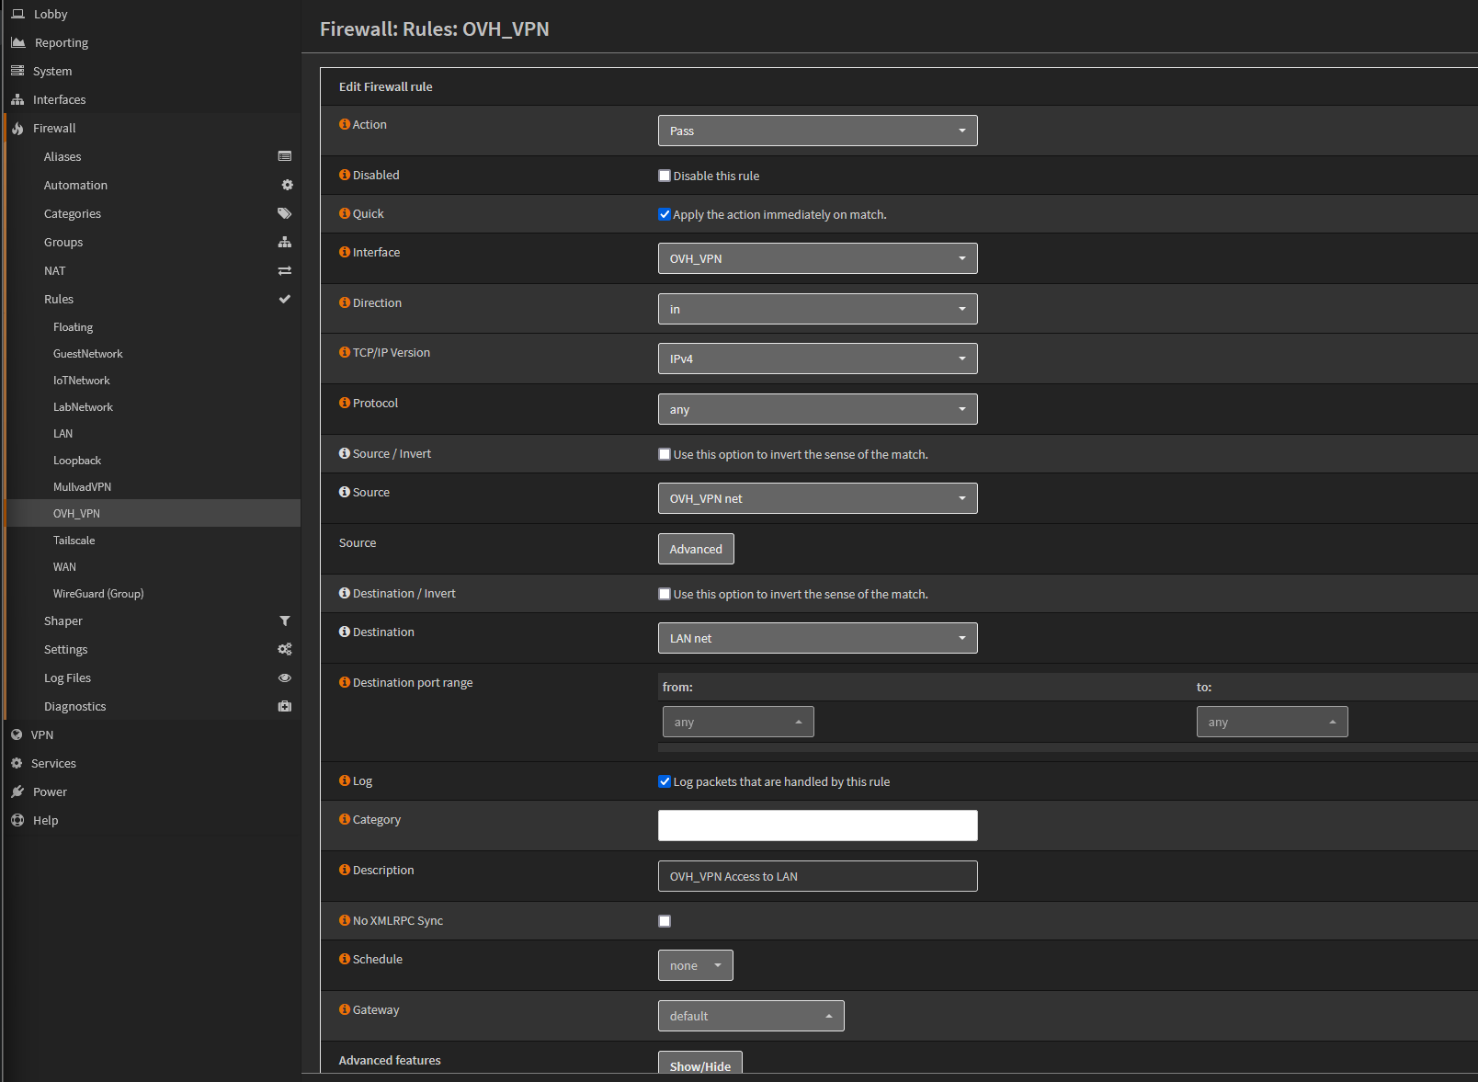Click the empty Category input field

pos(817,826)
